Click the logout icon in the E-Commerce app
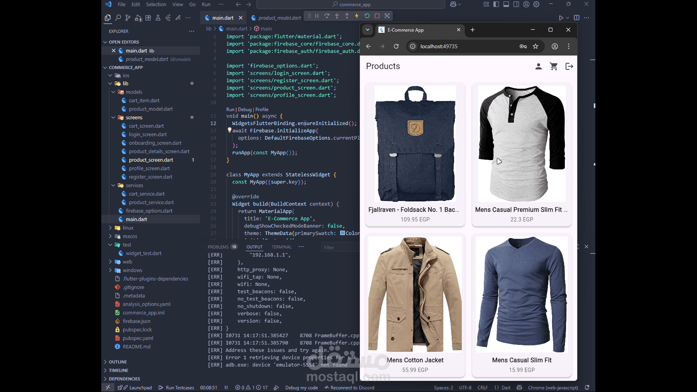Screen dimensions: 697x392 569,66
